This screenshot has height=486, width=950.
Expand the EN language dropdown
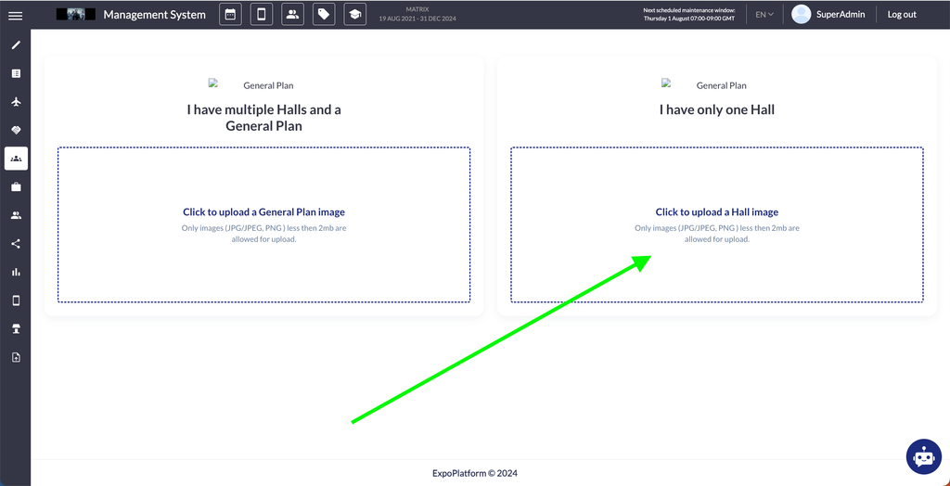[x=764, y=15]
